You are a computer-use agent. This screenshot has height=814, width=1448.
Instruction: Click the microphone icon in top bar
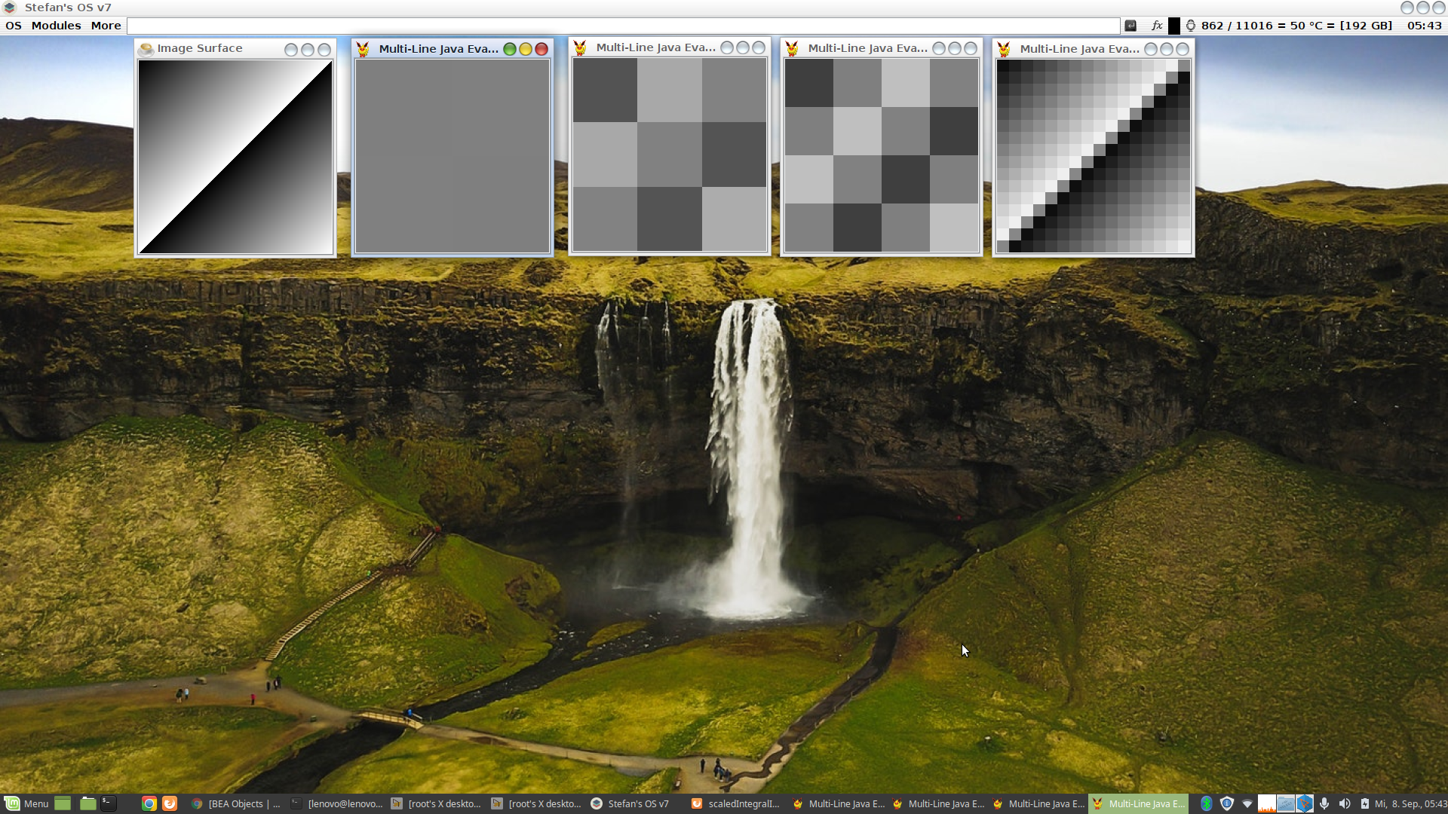coord(1191,26)
